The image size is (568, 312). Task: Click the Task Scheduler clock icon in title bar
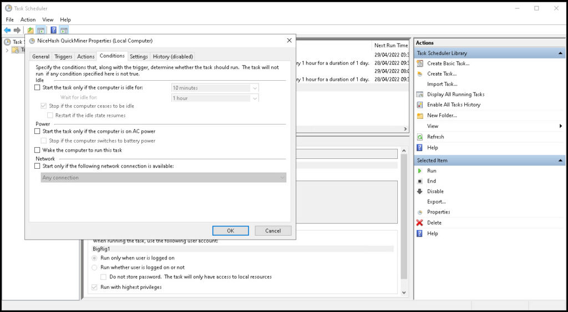tap(8, 8)
